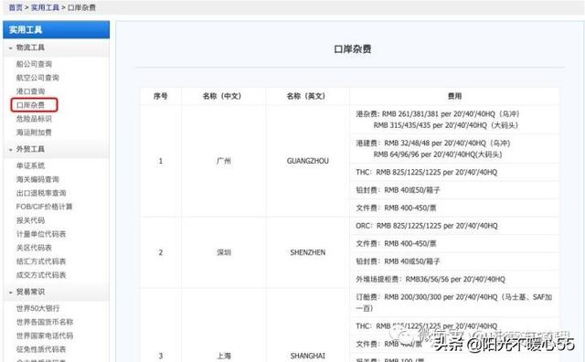
Task: Collapse the 外贸工具 section arrow
Action: [x=10, y=150]
